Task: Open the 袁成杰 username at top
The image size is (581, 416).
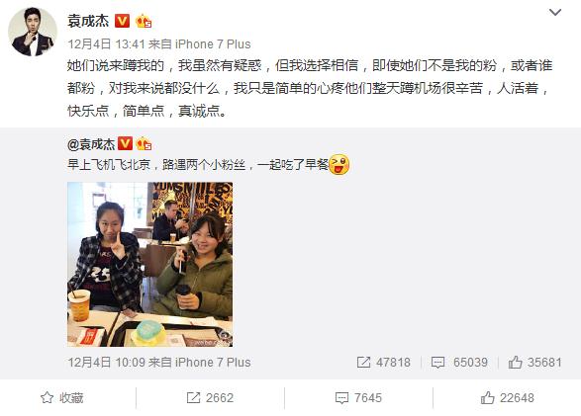Action: tap(88, 21)
